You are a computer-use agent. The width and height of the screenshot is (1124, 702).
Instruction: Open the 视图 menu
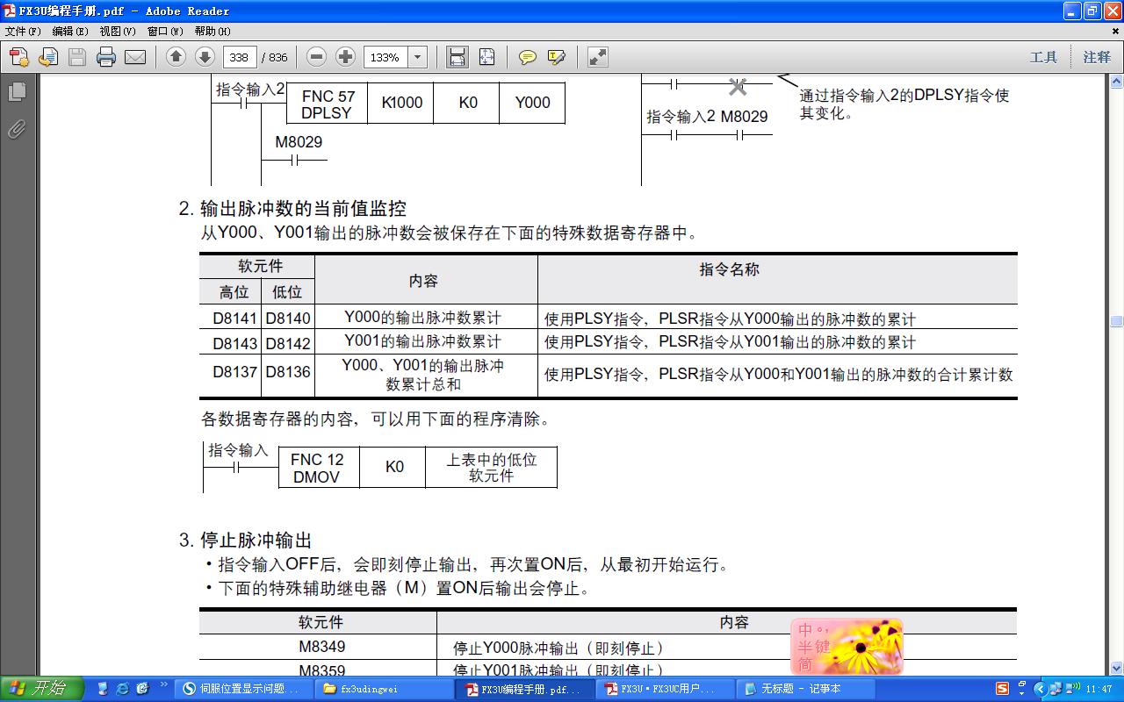117,31
